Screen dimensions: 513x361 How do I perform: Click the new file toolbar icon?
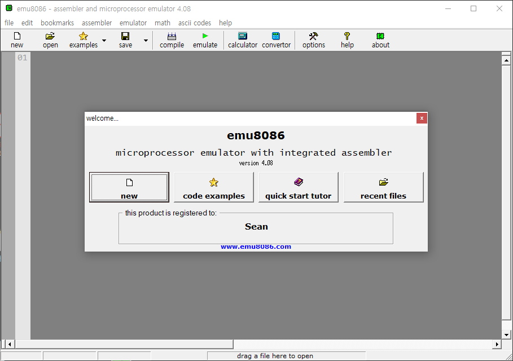17,36
